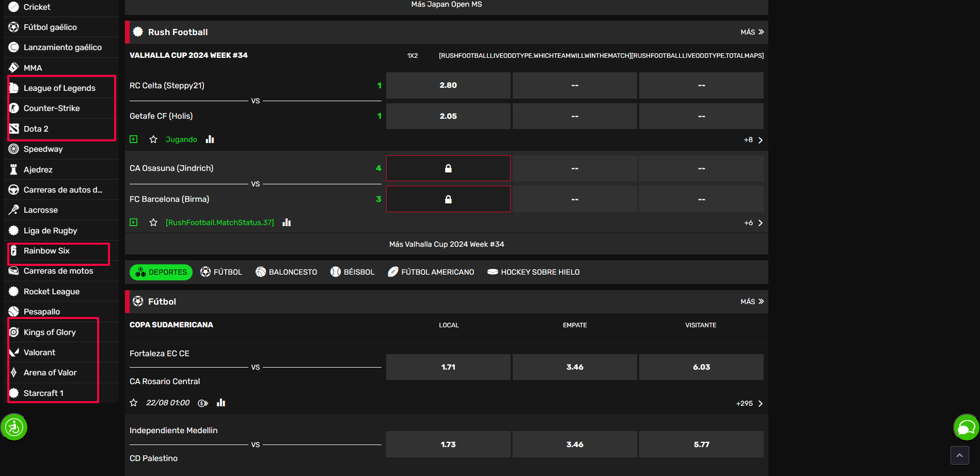980x476 pixels.
Task: Open cash-out icon on Fortaleza match
Action: [203, 403]
